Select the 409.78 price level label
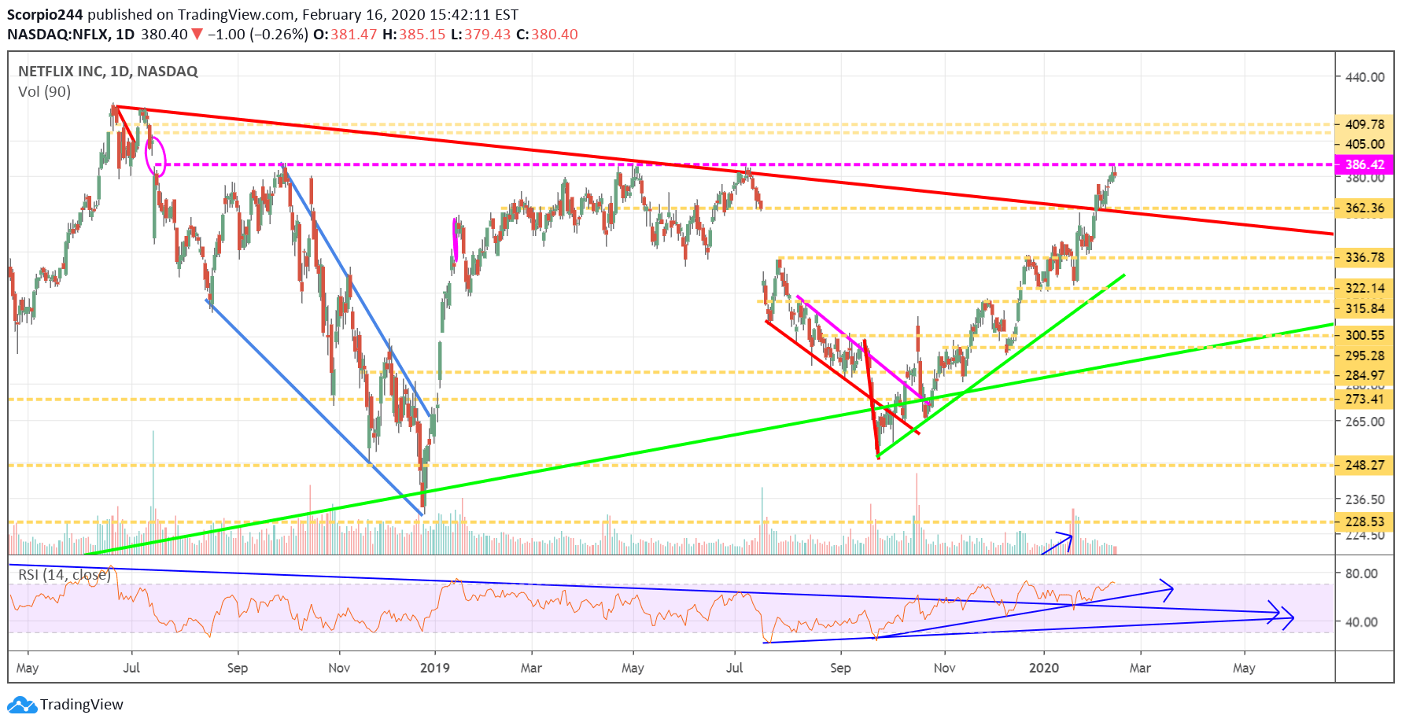Image resolution: width=1402 pixels, height=726 pixels. [1364, 124]
